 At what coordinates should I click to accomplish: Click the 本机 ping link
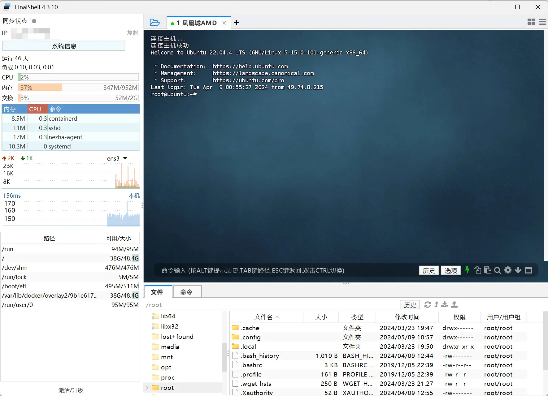click(134, 196)
